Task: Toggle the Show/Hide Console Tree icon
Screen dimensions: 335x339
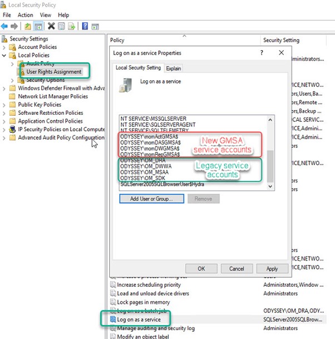Action: [38, 26]
